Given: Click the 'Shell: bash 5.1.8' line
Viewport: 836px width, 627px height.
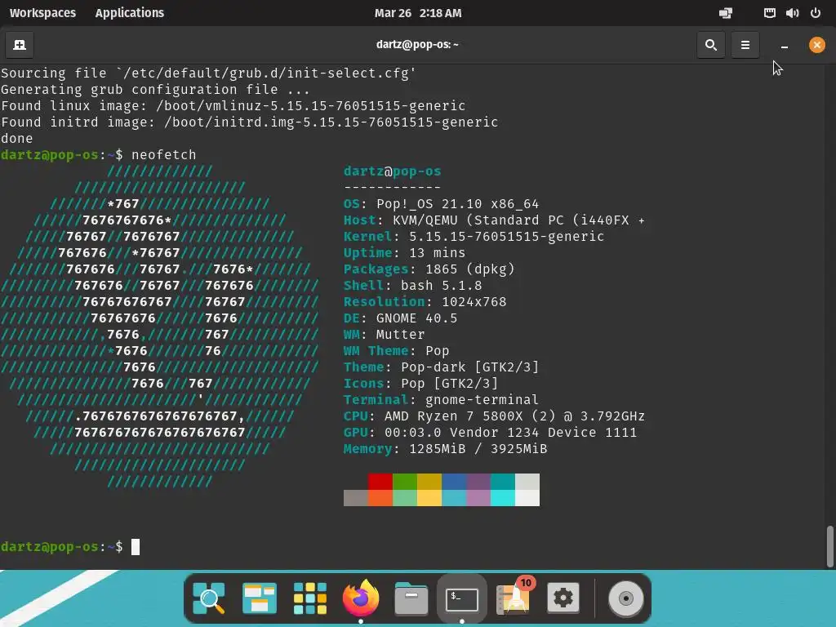Looking at the screenshot, I should (412, 285).
